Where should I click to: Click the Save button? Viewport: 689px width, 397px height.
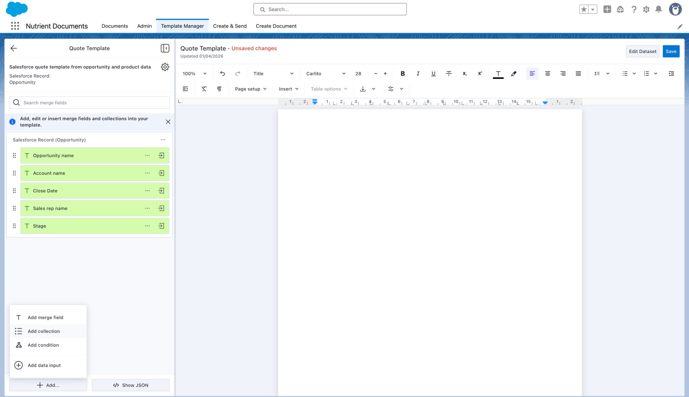click(x=671, y=51)
